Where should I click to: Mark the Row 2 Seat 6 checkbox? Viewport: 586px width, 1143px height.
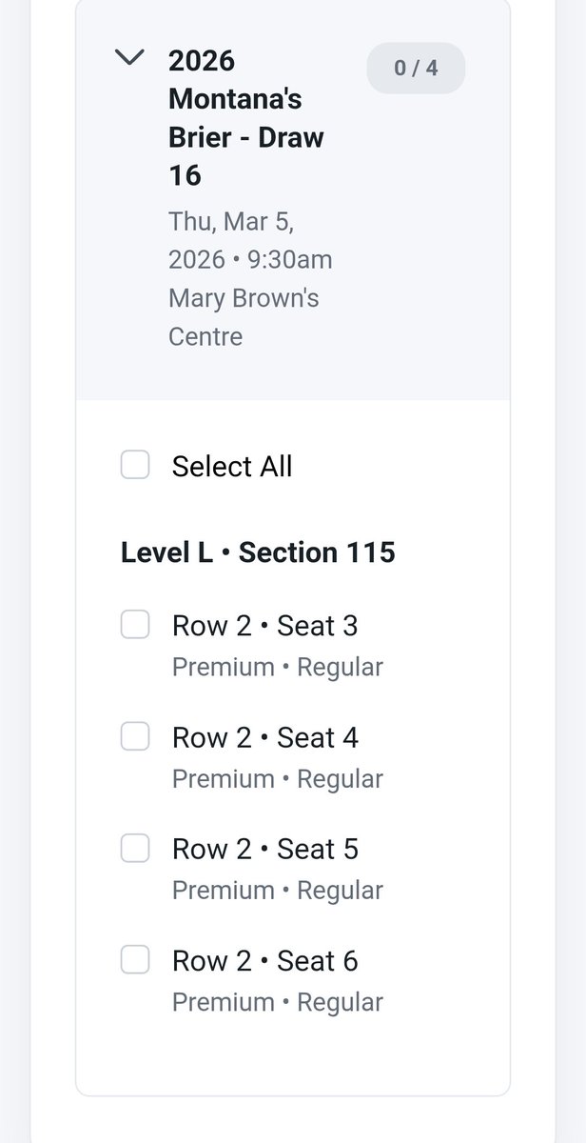click(x=135, y=960)
